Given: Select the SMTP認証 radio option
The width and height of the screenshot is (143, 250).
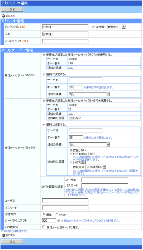Looking at the screenshot, I should [x=71, y=162].
